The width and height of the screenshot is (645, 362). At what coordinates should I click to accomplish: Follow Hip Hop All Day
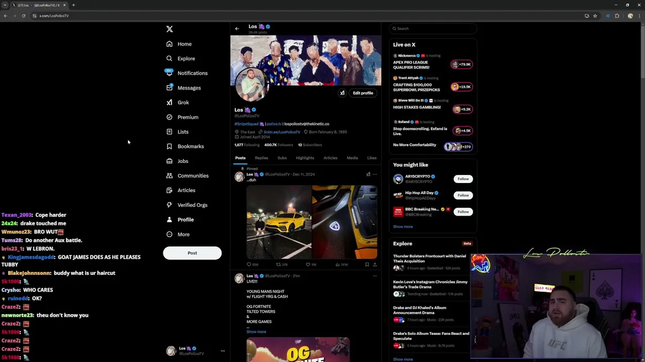click(463, 195)
